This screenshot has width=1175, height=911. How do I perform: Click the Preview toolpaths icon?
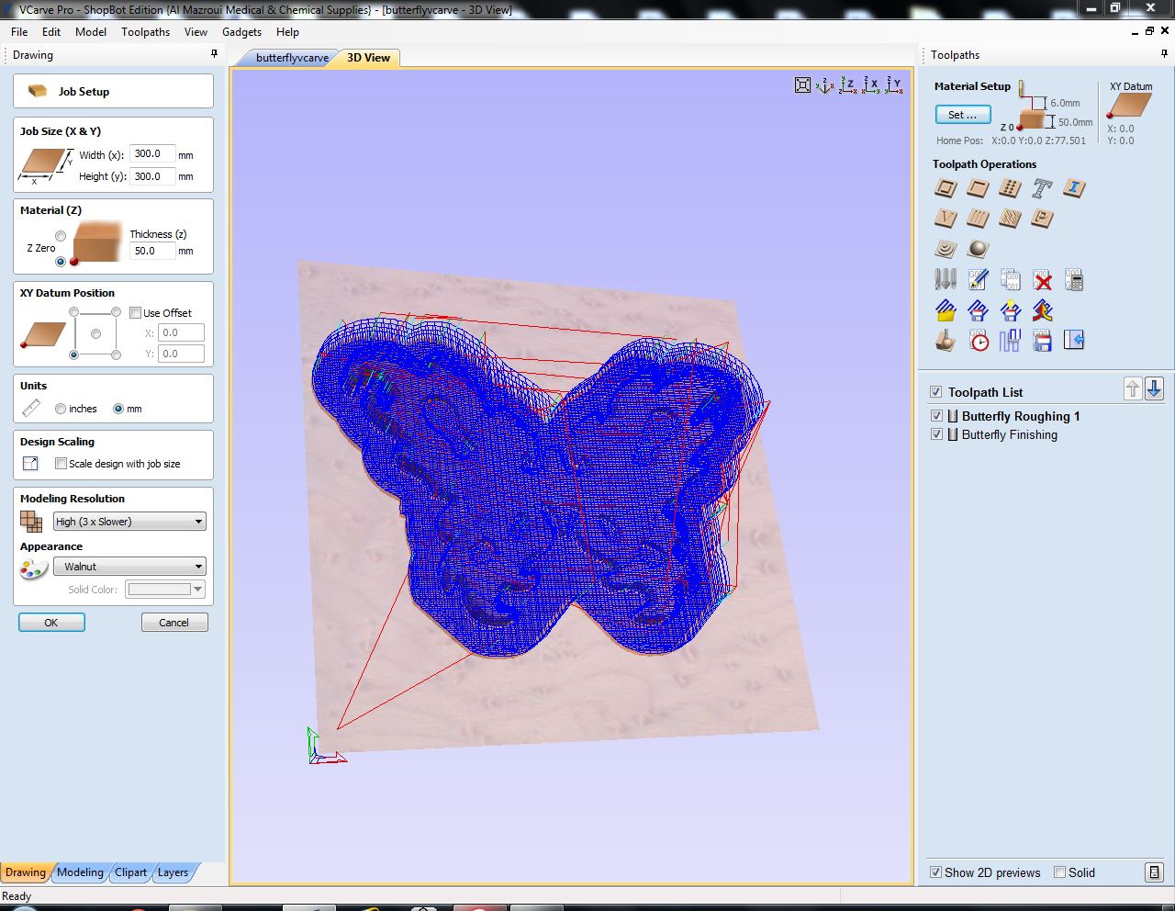click(x=946, y=341)
